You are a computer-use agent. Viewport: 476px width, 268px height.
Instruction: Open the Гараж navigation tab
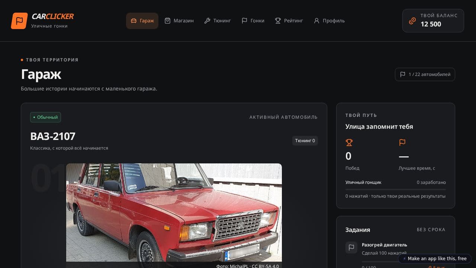142,21
